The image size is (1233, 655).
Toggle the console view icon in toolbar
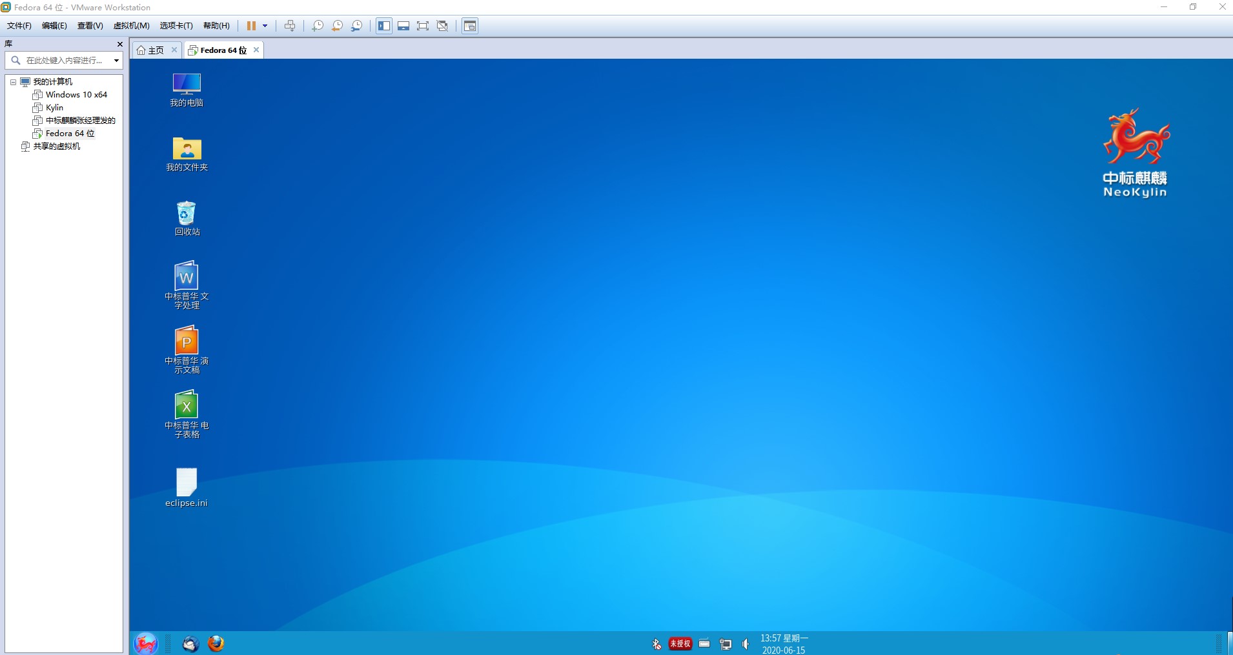point(470,26)
